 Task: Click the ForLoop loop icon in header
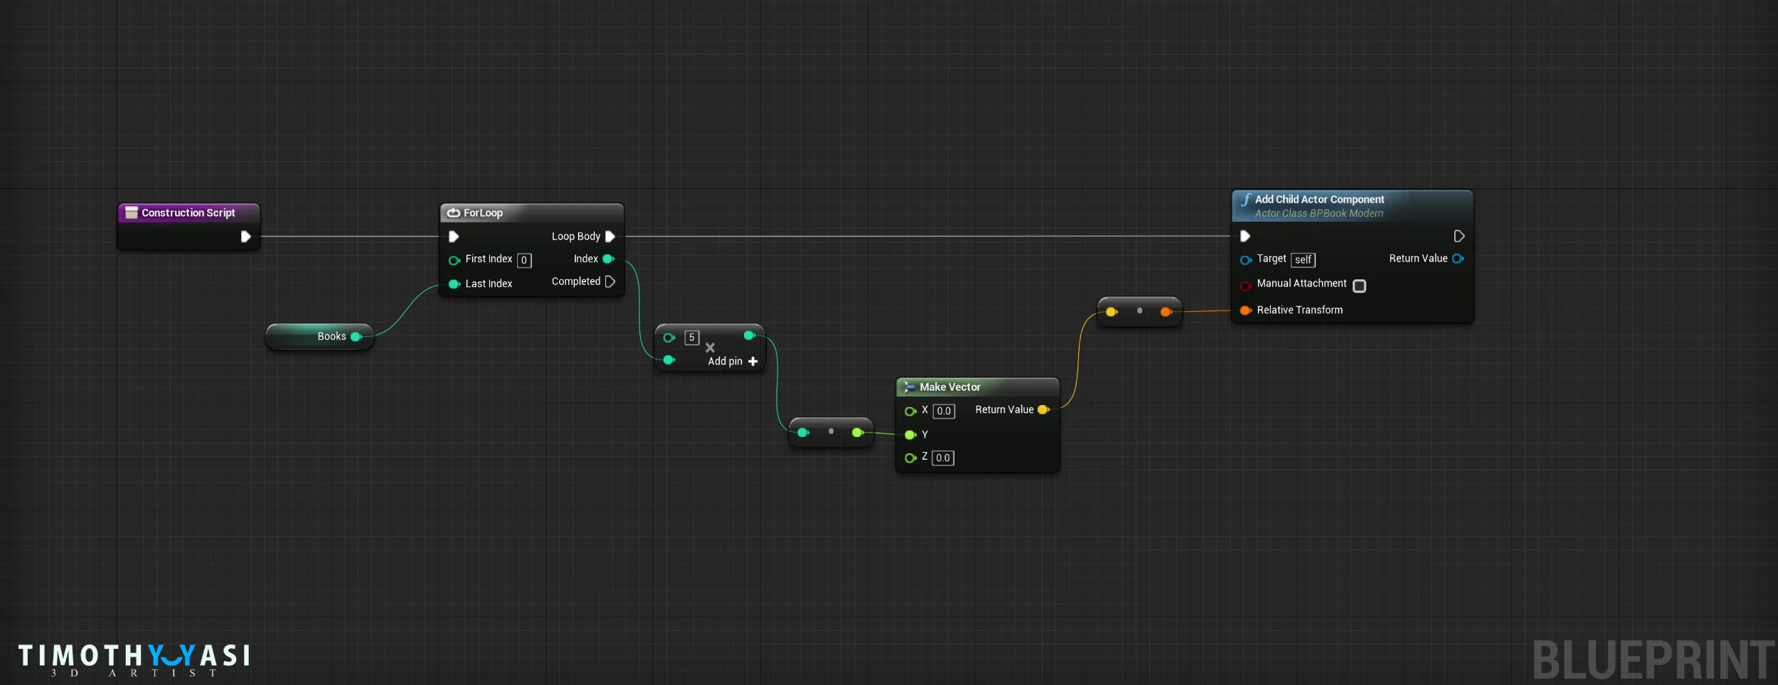click(x=454, y=212)
